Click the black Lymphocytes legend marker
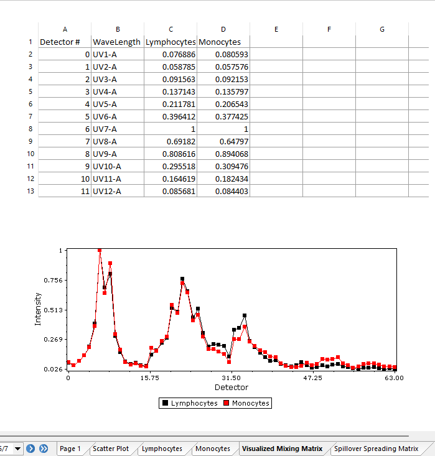This screenshot has width=435, height=456. coord(166,403)
